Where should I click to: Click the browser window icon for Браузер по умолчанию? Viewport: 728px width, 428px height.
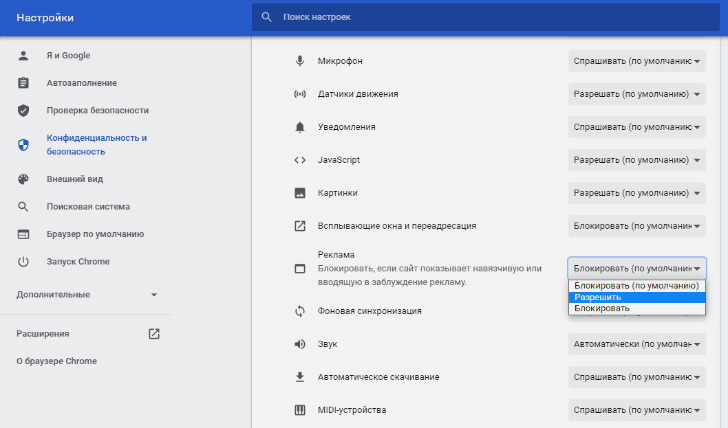23,234
